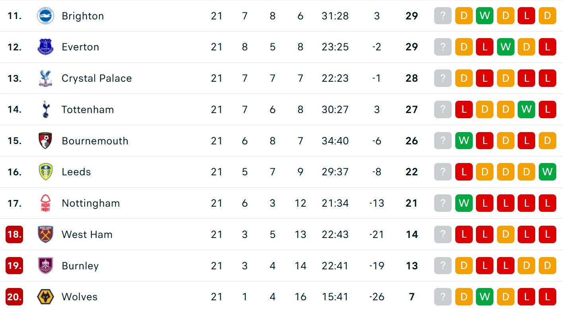Click Brighton's gray upcoming match badge
This screenshot has width=563, height=309.
tap(443, 16)
